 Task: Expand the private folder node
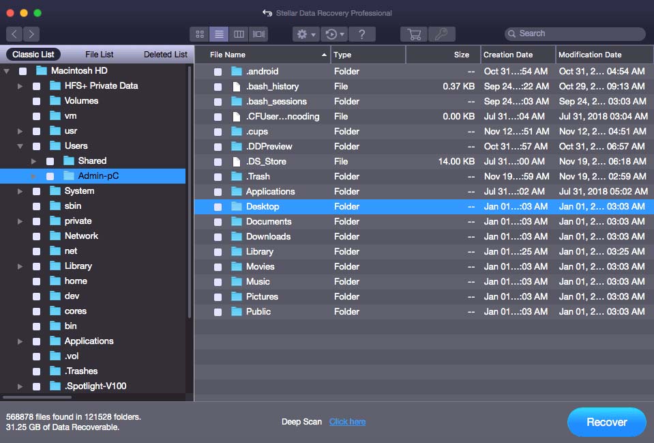(20, 221)
